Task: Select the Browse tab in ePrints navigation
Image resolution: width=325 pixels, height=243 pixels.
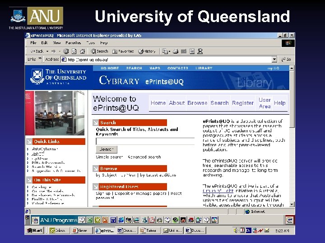Action: [x=197, y=103]
